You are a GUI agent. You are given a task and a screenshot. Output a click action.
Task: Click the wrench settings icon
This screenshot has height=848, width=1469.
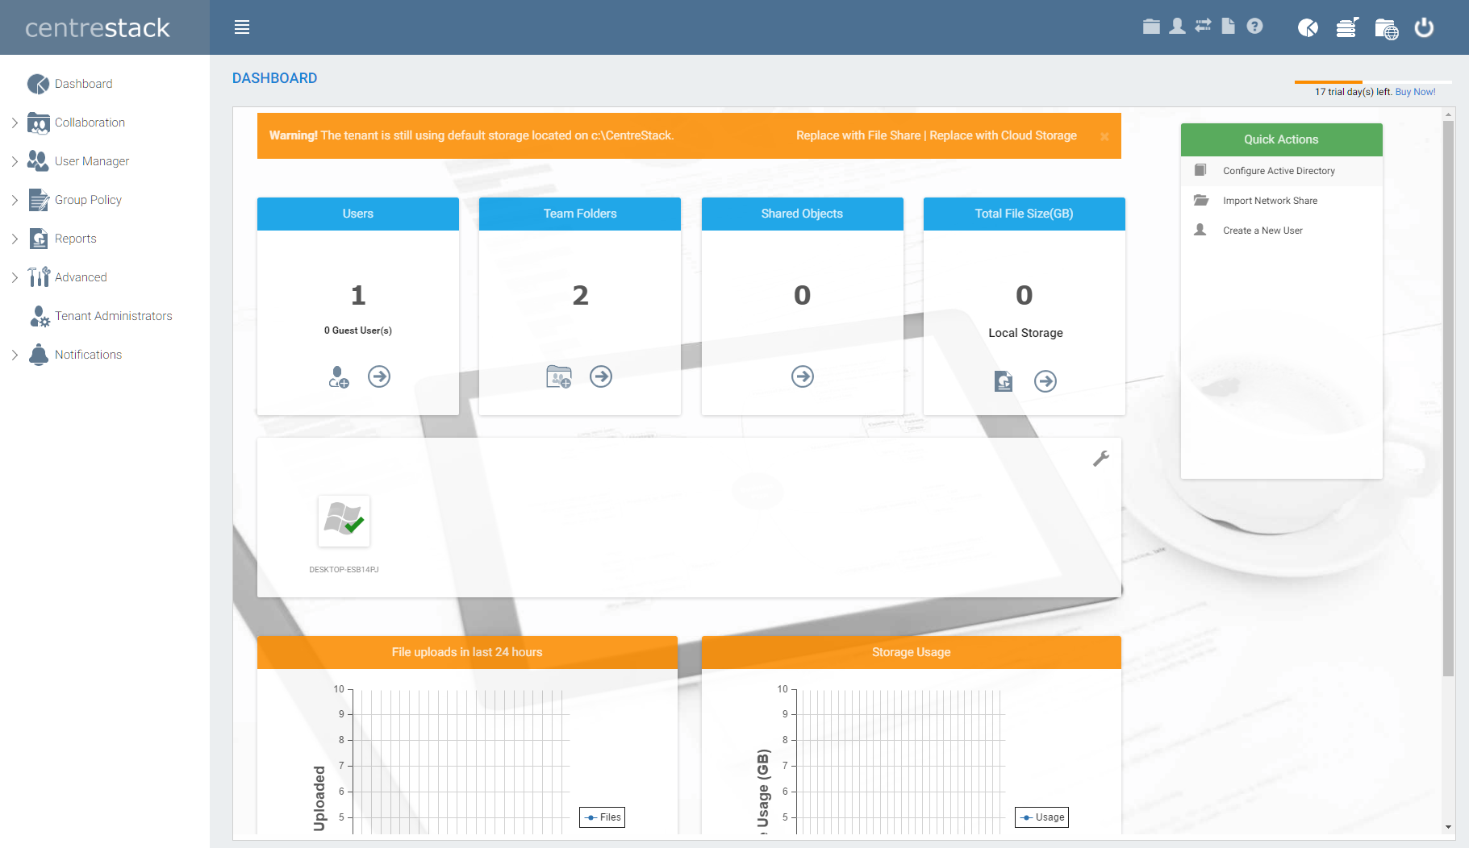click(1101, 459)
